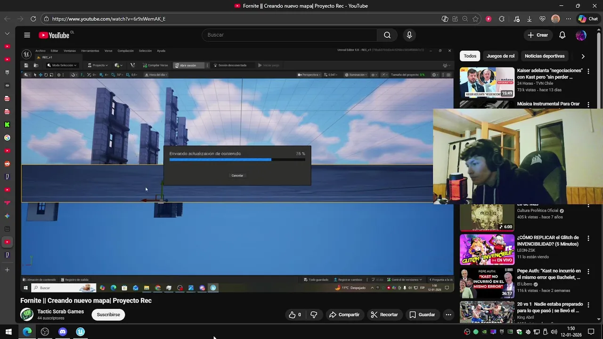This screenshot has width=603, height=339.
Task: Open Kaiser adelanta negociaciones video thumbnail
Action: (487, 82)
